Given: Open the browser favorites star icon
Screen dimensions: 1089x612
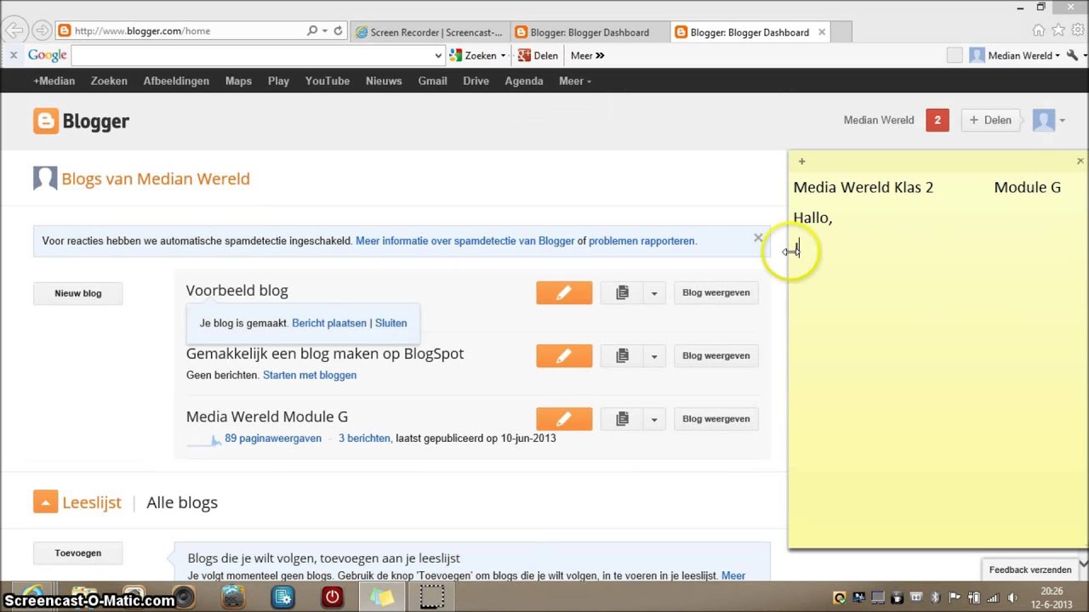Looking at the screenshot, I should [1058, 31].
